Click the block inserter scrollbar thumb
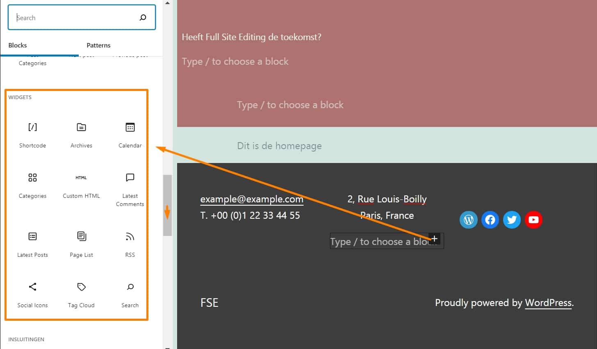The image size is (597, 349). click(x=167, y=205)
